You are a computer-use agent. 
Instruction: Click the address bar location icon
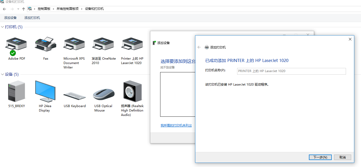30,9
